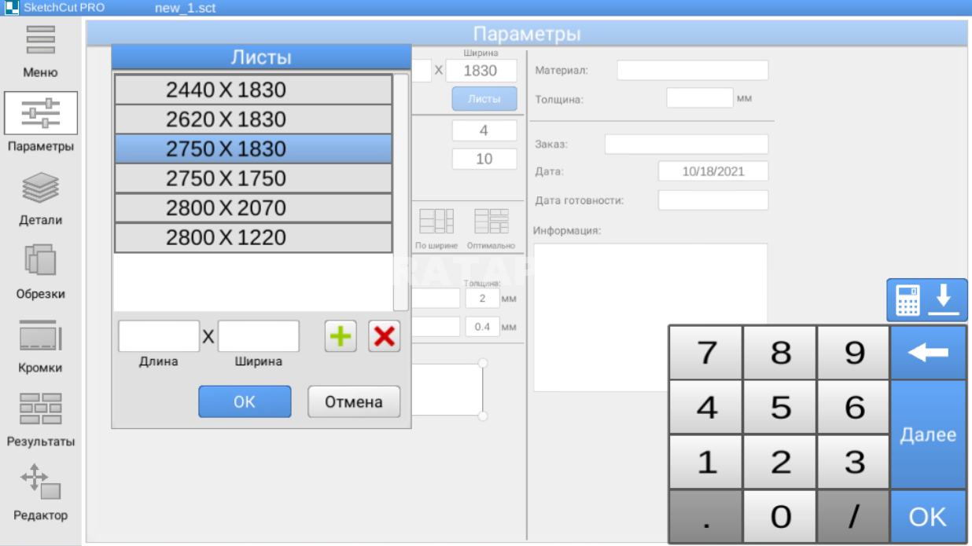Choose the 2750 X 1750 list entry

252,178
